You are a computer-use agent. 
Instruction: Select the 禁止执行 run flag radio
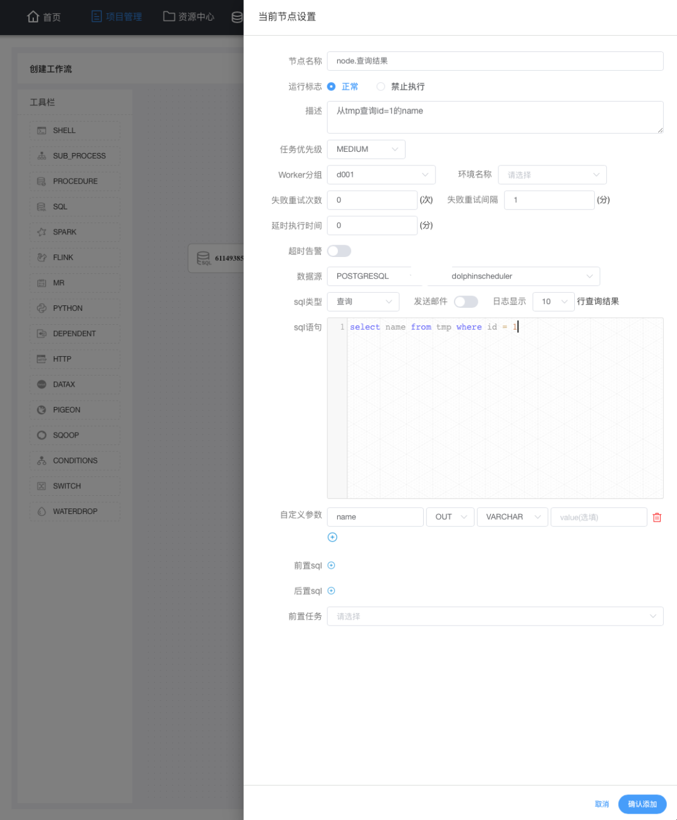click(x=380, y=87)
